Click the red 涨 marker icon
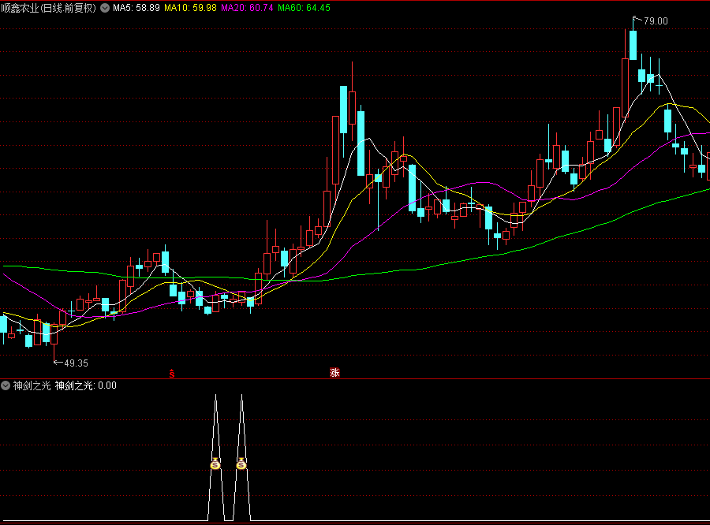Screen dimensions: 710x525 point(334,373)
